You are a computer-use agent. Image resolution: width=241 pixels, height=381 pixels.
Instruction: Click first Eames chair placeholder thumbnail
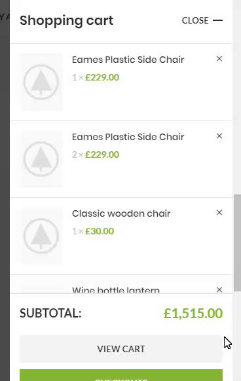(x=41, y=82)
